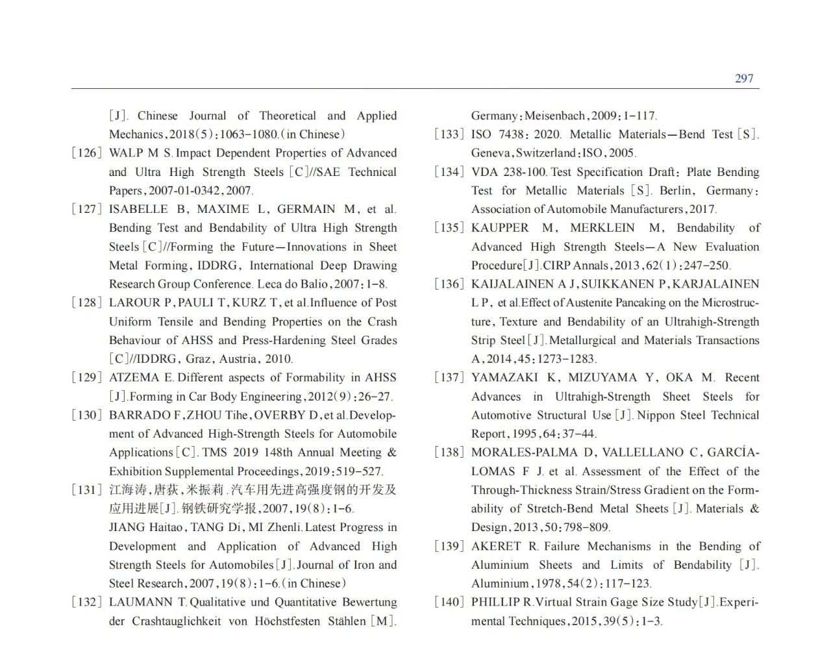The height and width of the screenshot is (657, 831).
Task: Click mental Techniques, 2015, 39(5) line
Action: coord(567,621)
